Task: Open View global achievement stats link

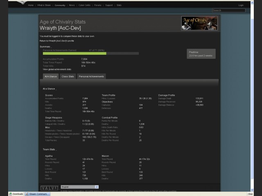Action: click(x=57, y=69)
